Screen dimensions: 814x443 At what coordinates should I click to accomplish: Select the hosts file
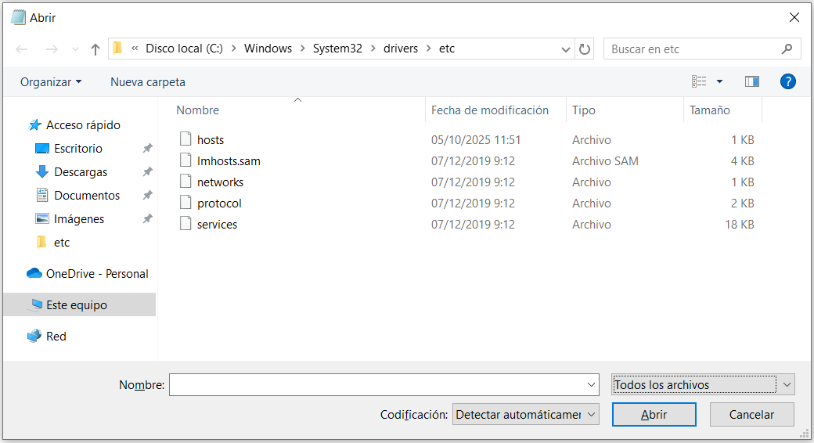[211, 139]
